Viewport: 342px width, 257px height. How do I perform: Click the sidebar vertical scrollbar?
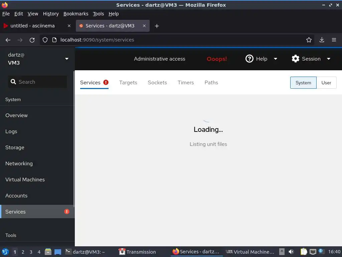(x=74, y=139)
